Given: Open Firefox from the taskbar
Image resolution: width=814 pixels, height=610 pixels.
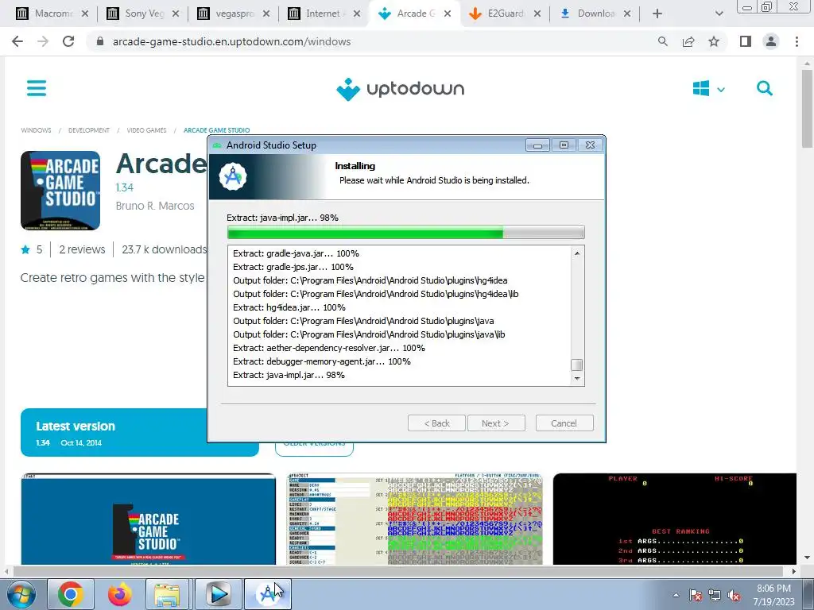Looking at the screenshot, I should (120, 594).
